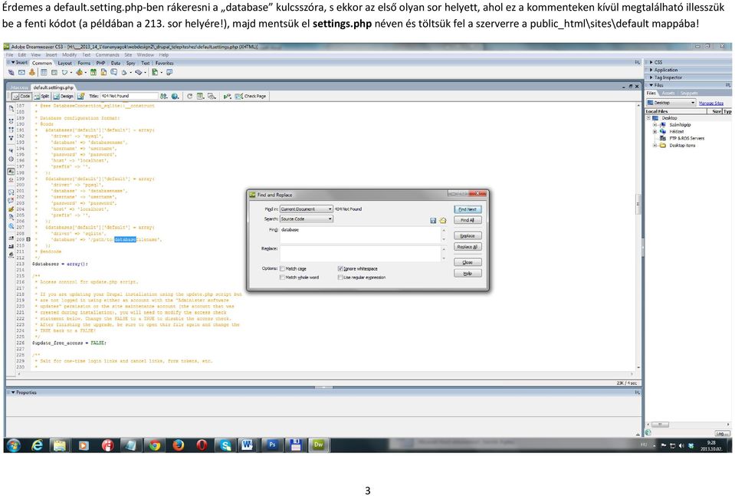Collapse the Desktop tree node
Screen dimensions: 735x496
tap(648, 118)
